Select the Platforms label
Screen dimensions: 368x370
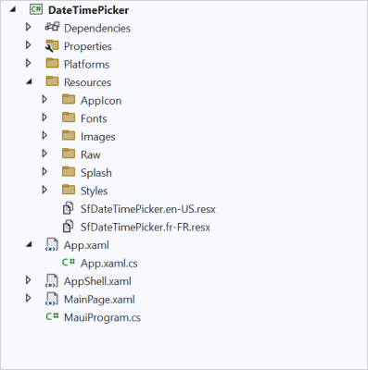[x=86, y=65]
